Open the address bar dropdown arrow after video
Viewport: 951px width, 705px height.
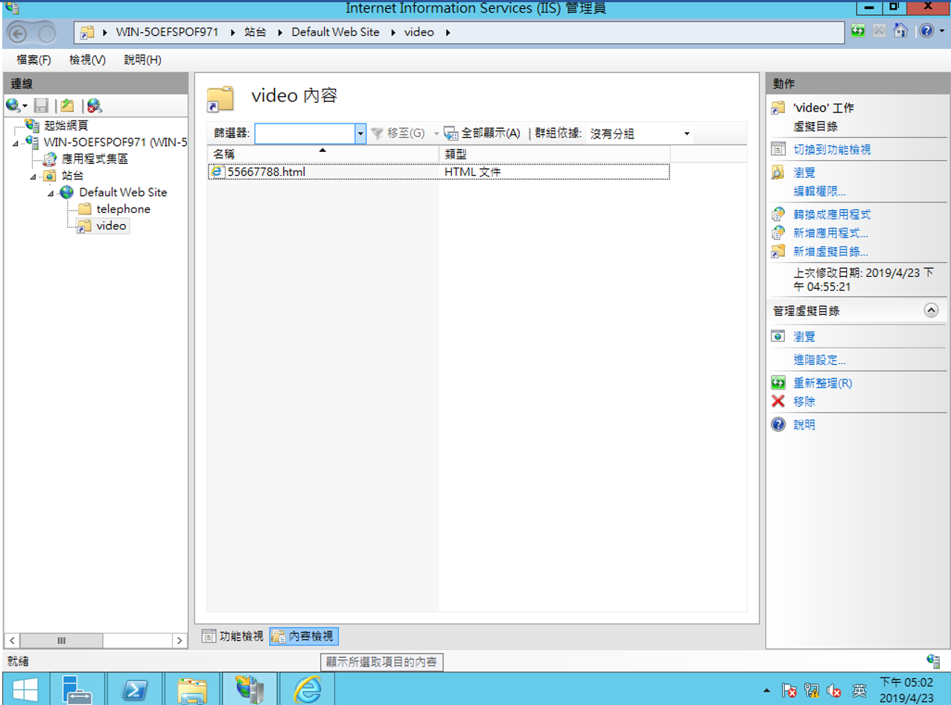(x=448, y=33)
